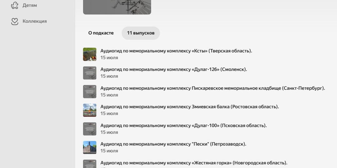Open the Змиевская балка episode thumbnail
The width and height of the screenshot is (337, 168).
click(x=90, y=110)
